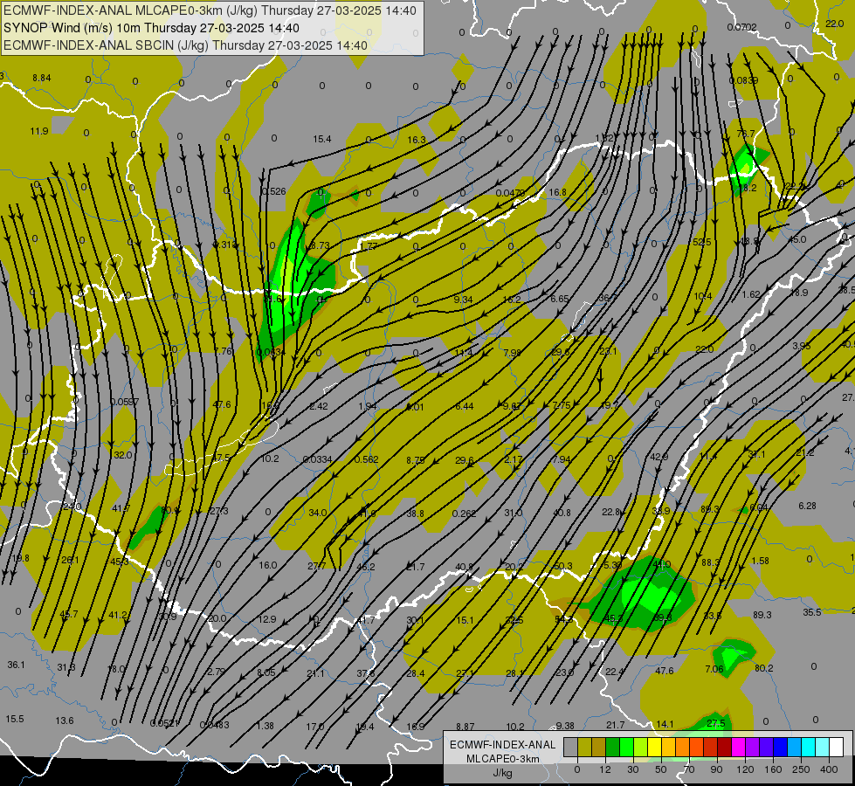
Task: Click the map value '8.84'
Action: (x=41, y=78)
